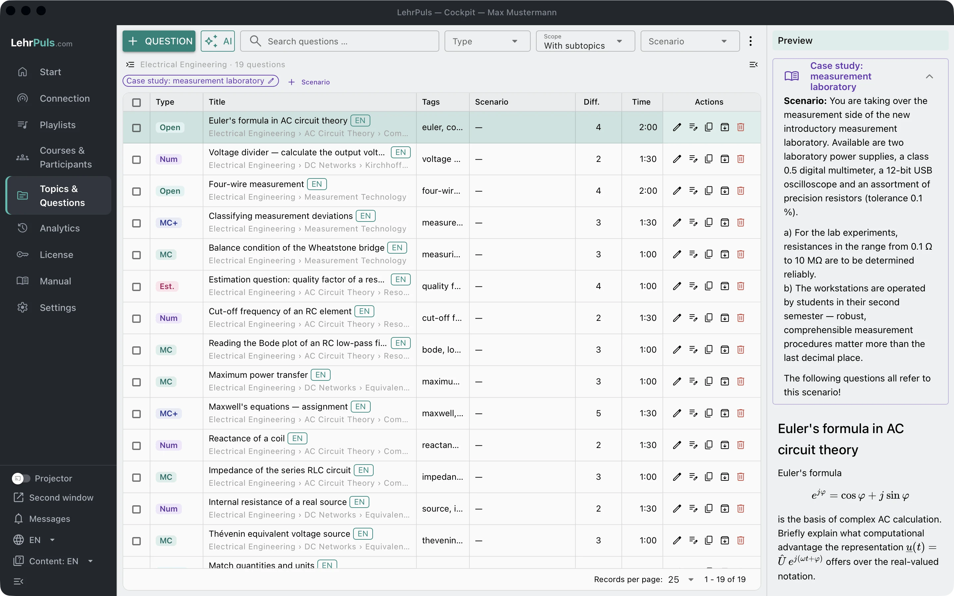Check the Voltage divider row checkbox
Viewport: 954px width, 596px height.
pos(136,160)
